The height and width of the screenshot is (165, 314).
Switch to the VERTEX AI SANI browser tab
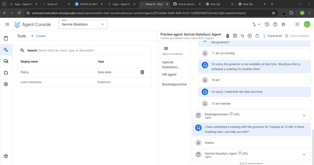89,4
